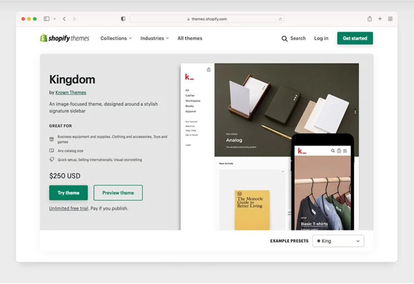
Task: Click the themes.shopify.com address bar
Action: click(x=207, y=19)
